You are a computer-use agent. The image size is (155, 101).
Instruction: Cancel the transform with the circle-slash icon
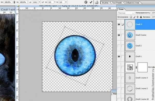(86, 2)
